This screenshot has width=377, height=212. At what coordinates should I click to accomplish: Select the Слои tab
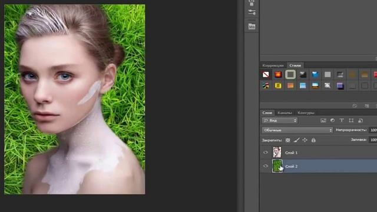tap(267, 112)
